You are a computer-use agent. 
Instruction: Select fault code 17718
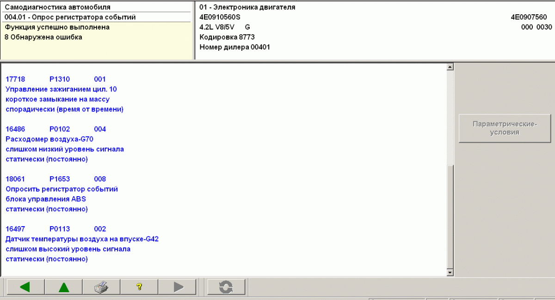point(15,79)
